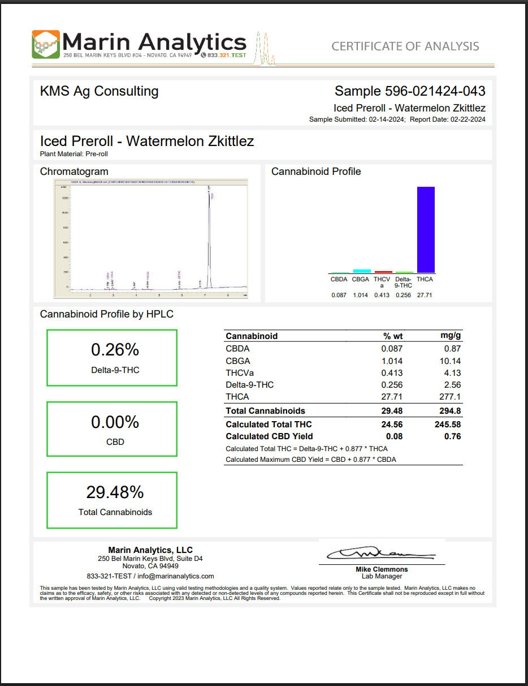Click the Chromatogram plot thumbnail
The width and height of the screenshot is (528, 686).
(150, 238)
